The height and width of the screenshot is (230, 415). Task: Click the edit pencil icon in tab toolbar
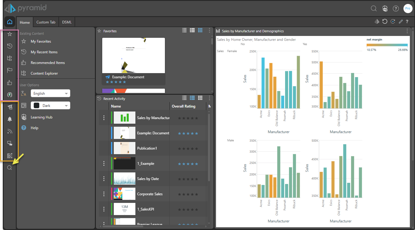click(x=401, y=21)
